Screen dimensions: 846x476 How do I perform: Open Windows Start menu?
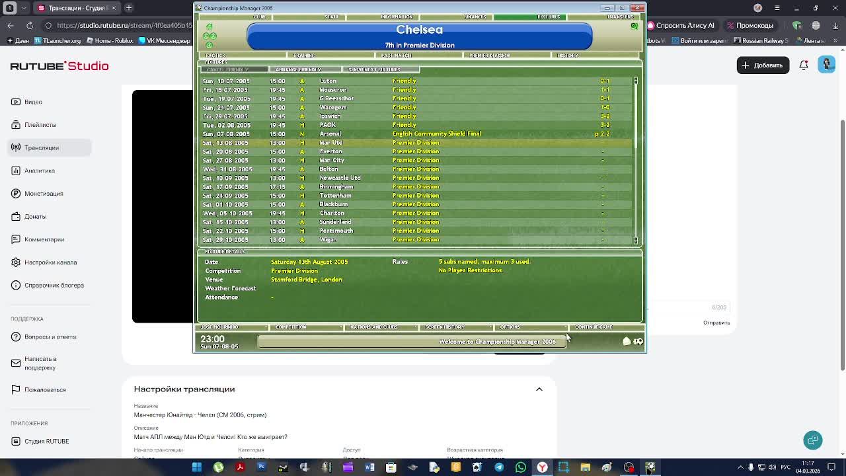[196, 467]
